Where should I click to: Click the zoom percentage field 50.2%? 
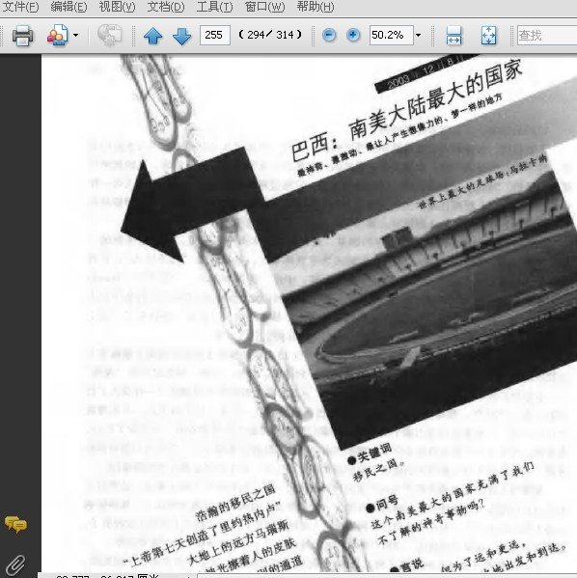[391, 36]
